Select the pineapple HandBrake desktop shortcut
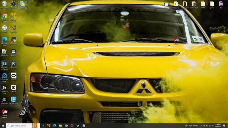The image size is (228, 128). (x=14, y=29)
